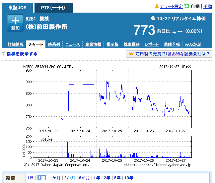Click the 773 stock price value

click(x=144, y=30)
